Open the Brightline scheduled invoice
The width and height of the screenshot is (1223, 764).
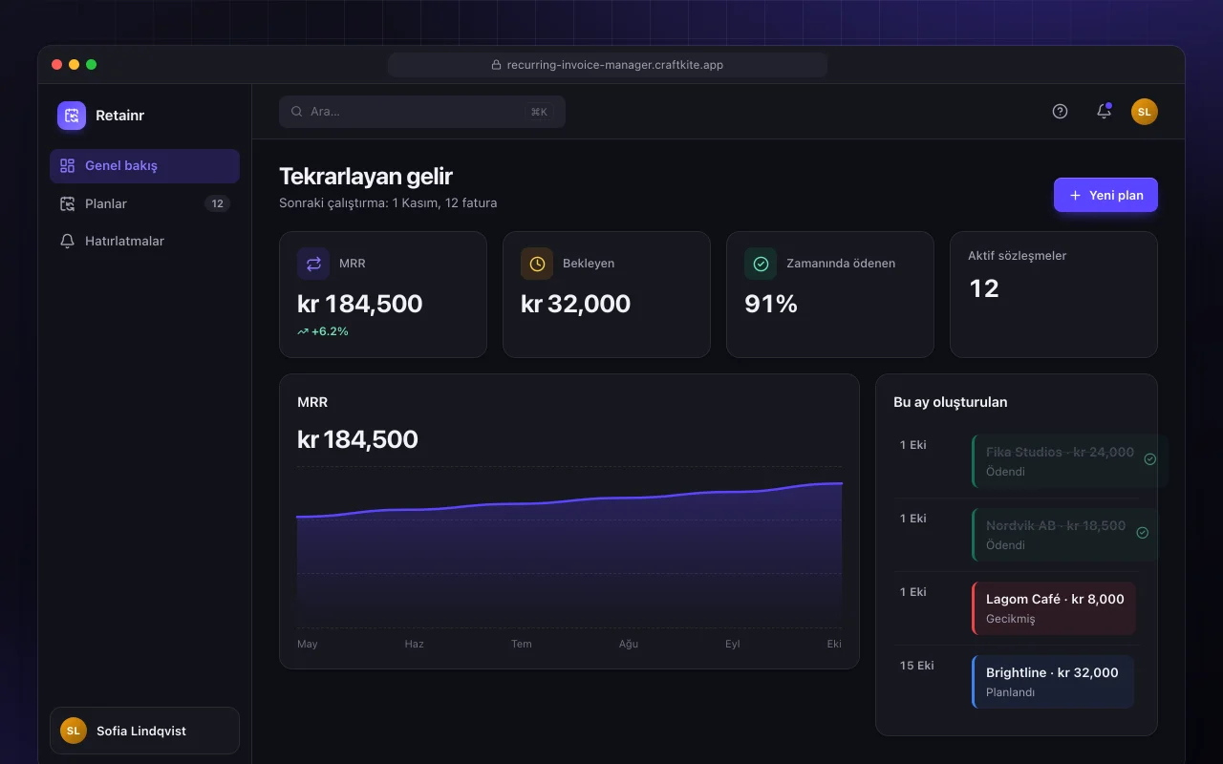click(1053, 682)
